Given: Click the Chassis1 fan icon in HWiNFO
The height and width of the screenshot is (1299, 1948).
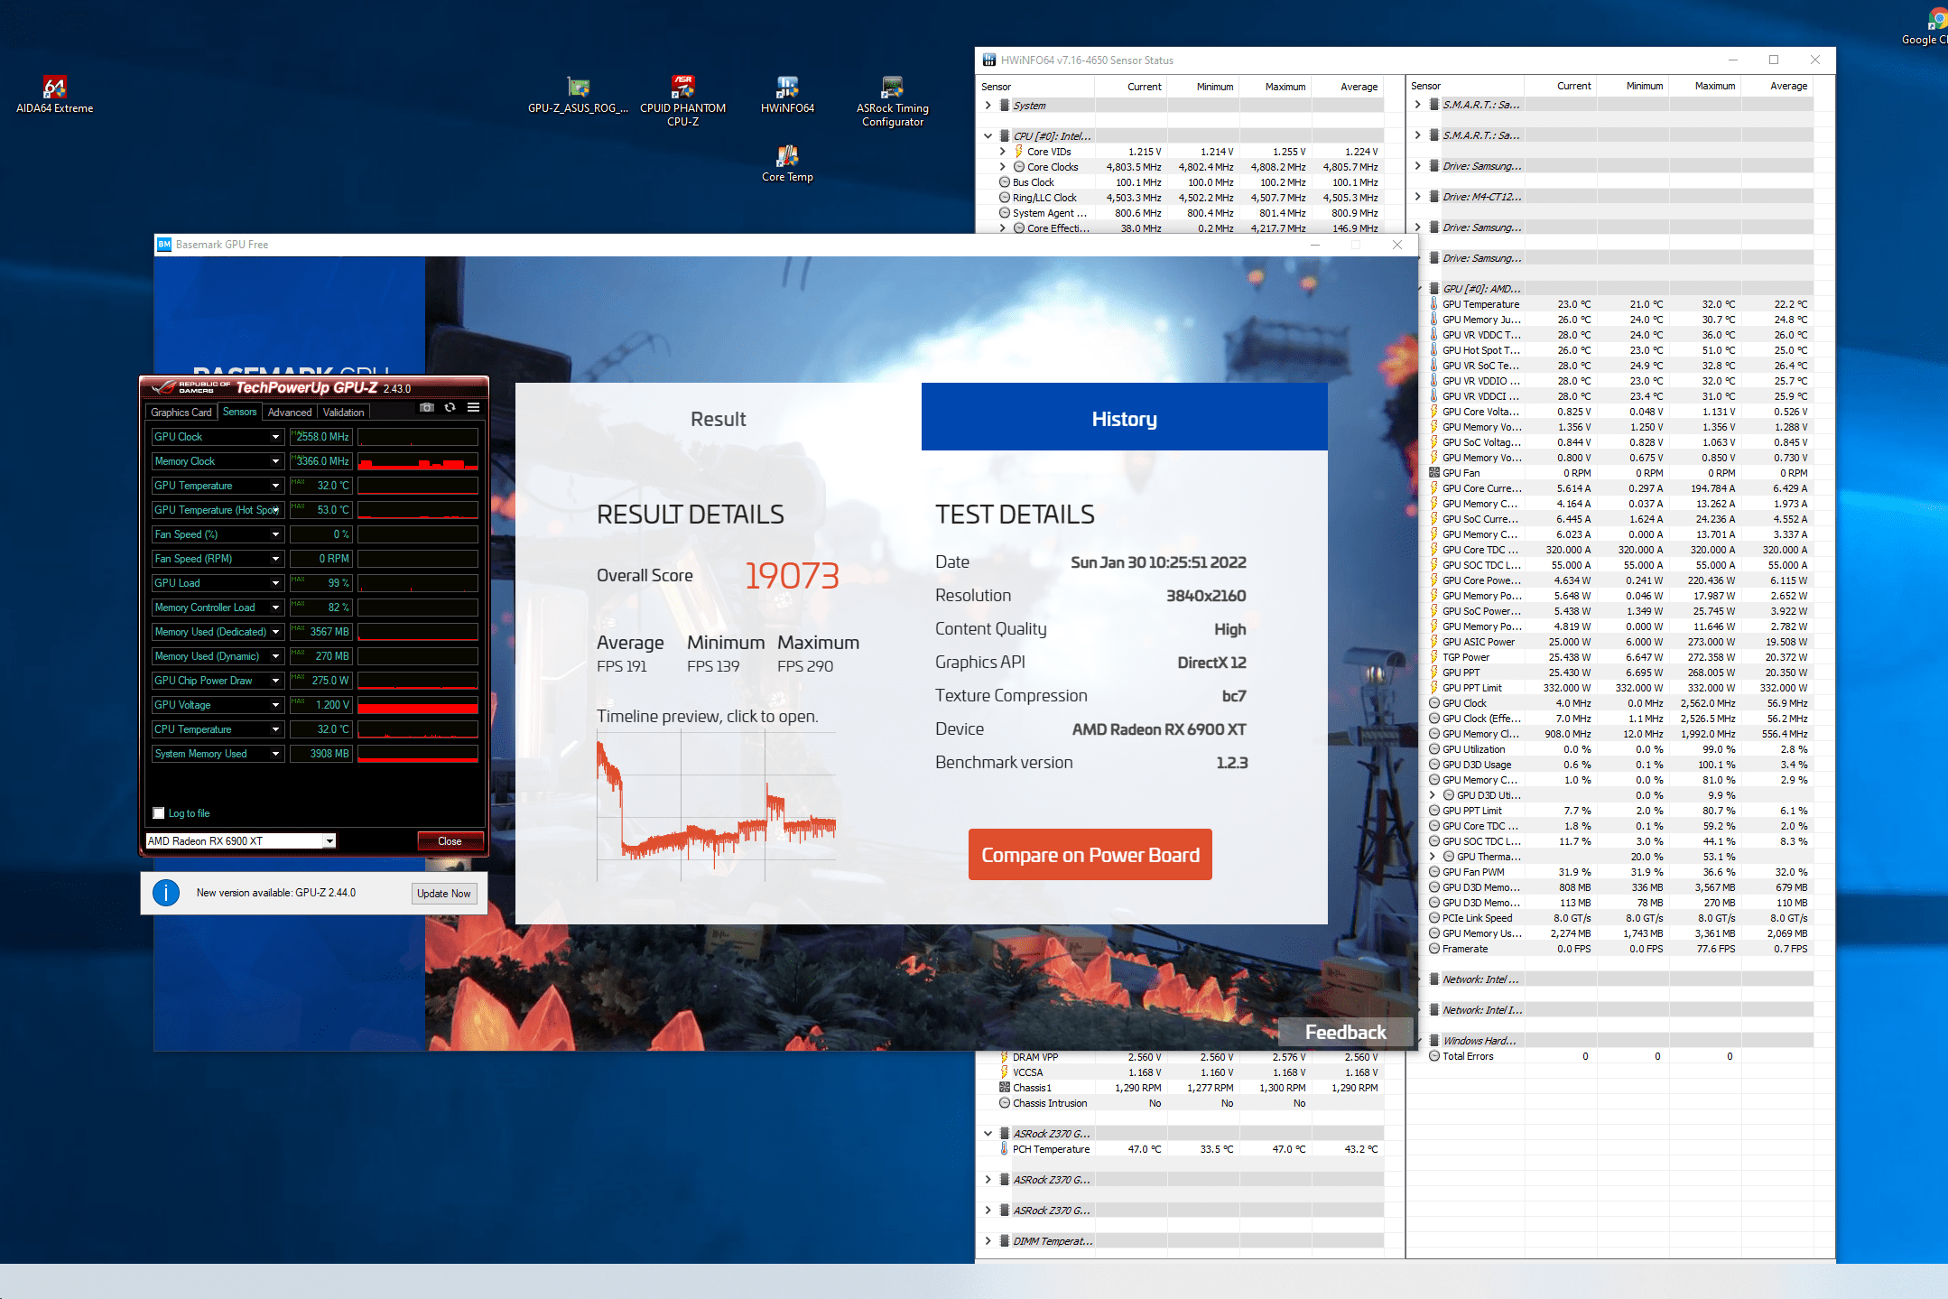Looking at the screenshot, I should tap(1005, 1088).
